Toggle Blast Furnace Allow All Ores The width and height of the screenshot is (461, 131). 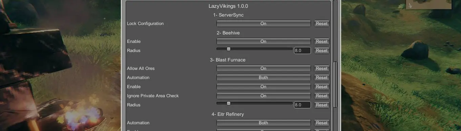coord(263,69)
